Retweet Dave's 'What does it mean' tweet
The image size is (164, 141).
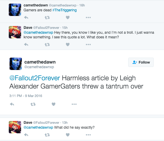pos(47,45)
